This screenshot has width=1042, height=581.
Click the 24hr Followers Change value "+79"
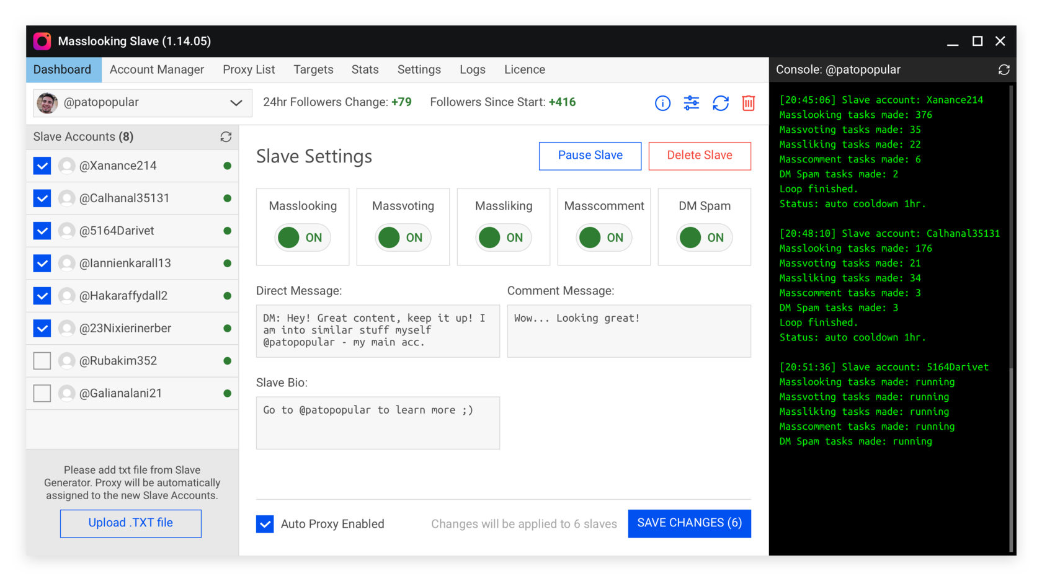pyautogui.click(x=401, y=102)
